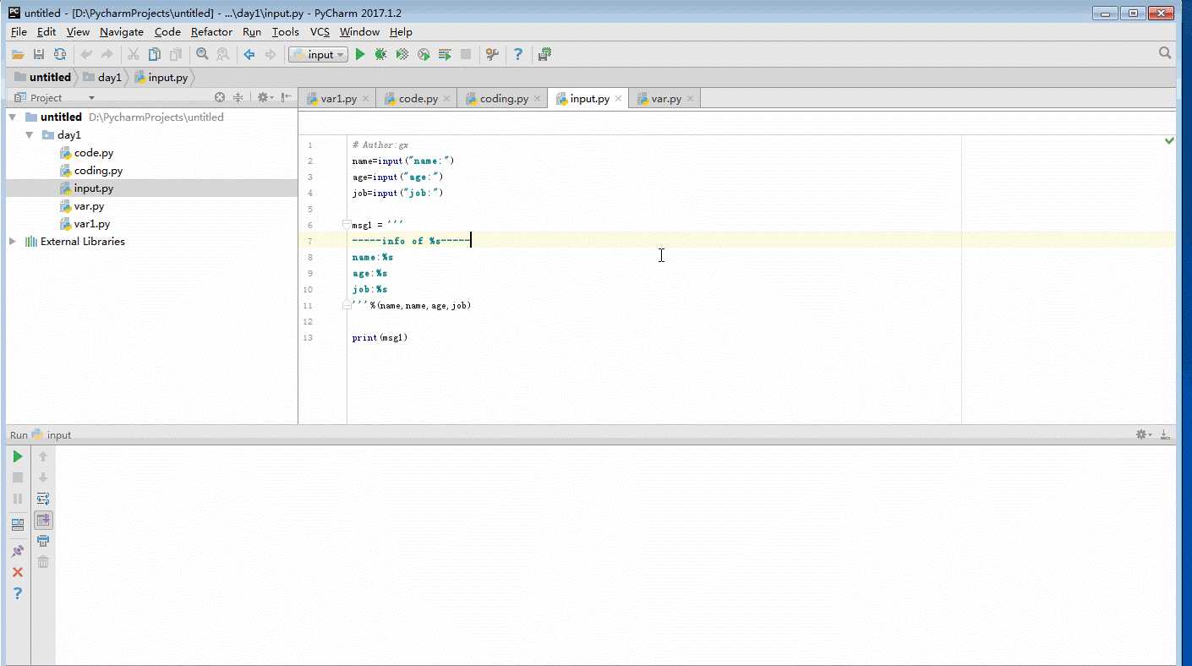The image size is (1192, 666).
Task: Clear All with the trash icon in Run panel
Action: pyautogui.click(x=43, y=562)
